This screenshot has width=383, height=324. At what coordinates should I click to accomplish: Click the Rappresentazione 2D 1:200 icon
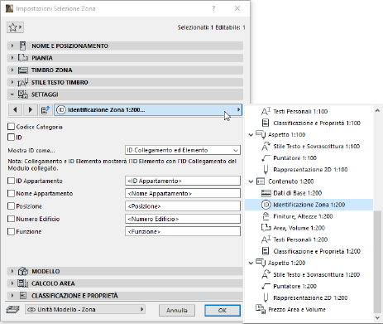266,297
